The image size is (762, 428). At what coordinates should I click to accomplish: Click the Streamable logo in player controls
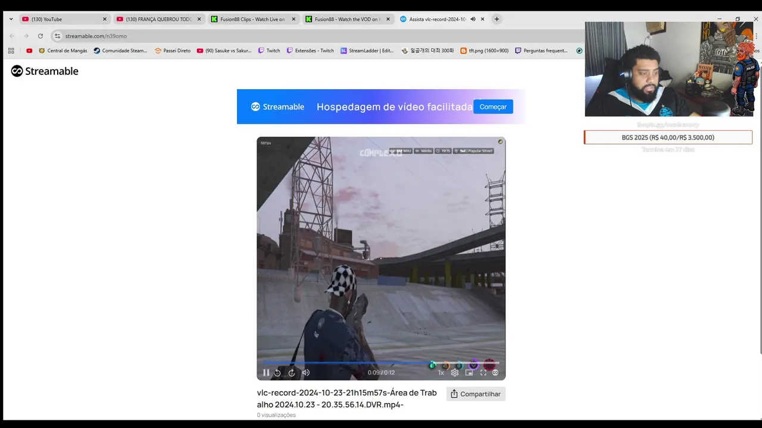[x=495, y=373]
